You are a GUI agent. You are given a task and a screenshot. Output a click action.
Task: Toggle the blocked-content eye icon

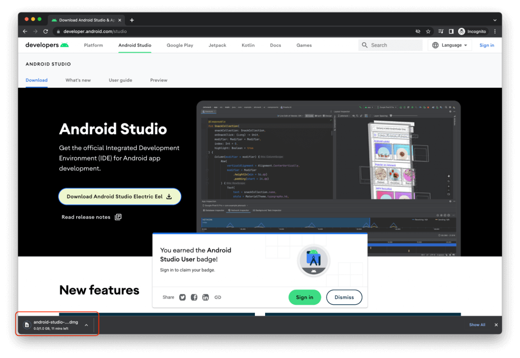click(x=417, y=31)
